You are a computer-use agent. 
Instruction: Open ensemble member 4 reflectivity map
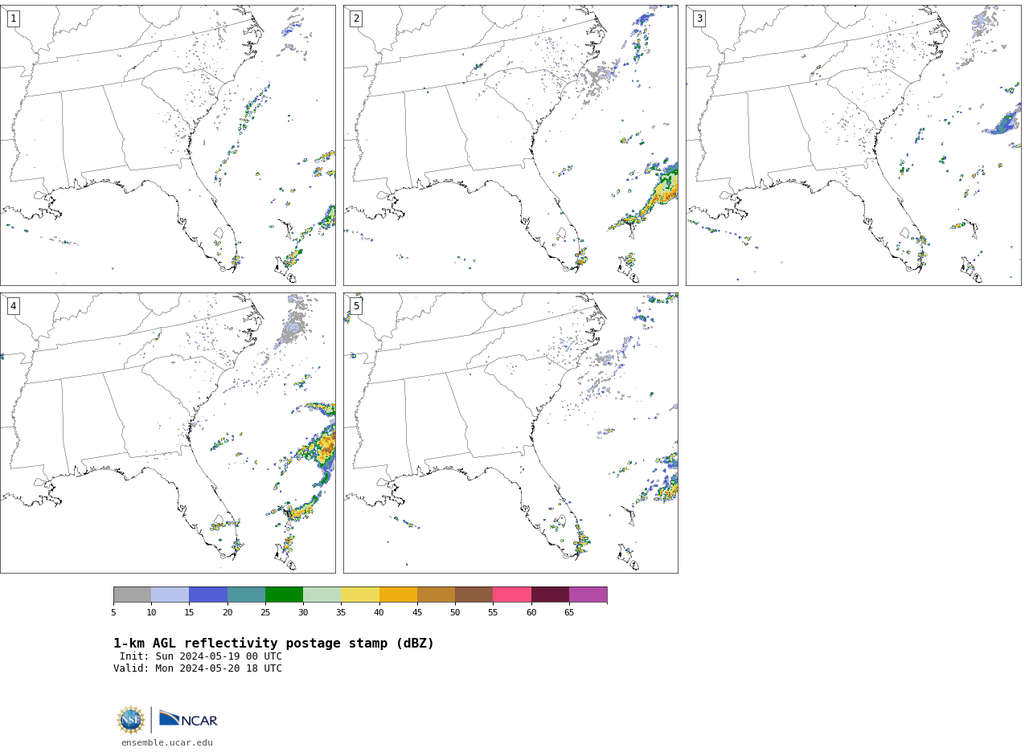click(x=167, y=433)
